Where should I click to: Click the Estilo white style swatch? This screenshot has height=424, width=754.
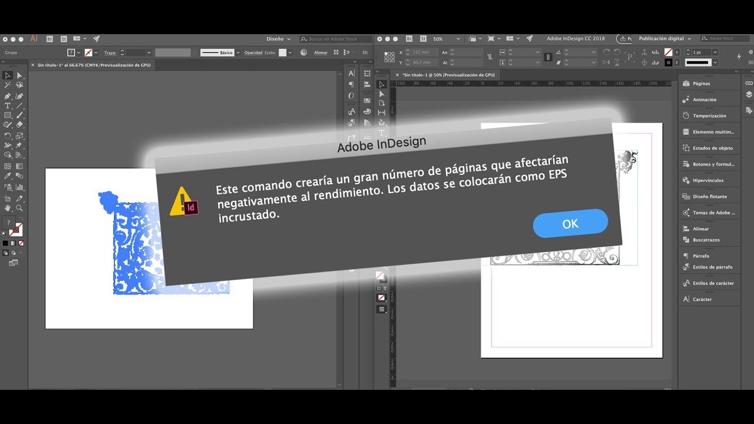(x=282, y=52)
